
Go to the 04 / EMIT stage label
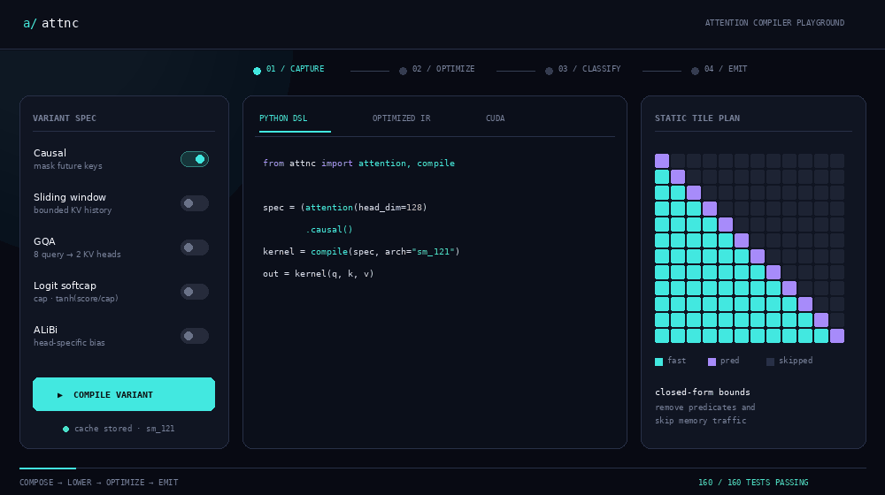[x=726, y=69]
